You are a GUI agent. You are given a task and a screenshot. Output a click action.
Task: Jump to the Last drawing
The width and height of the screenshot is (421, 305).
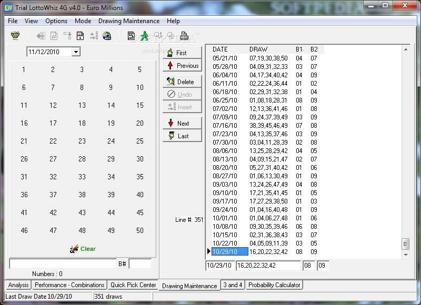pos(182,136)
